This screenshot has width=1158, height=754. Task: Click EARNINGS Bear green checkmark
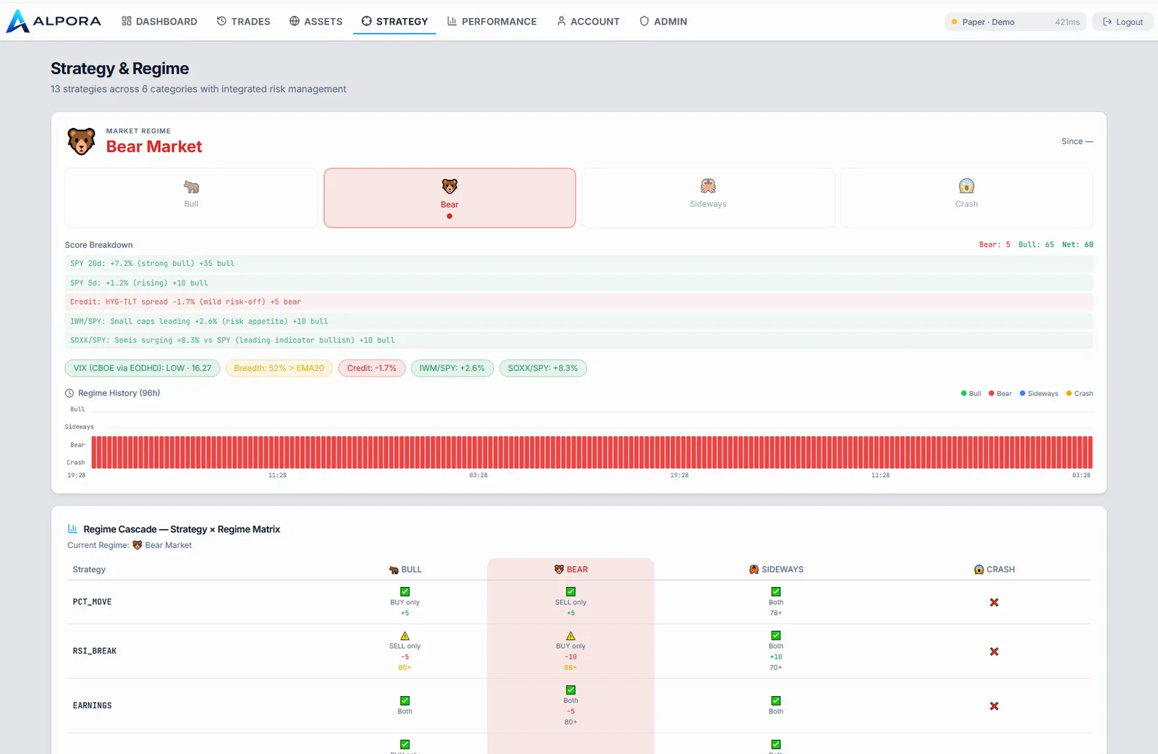570,690
